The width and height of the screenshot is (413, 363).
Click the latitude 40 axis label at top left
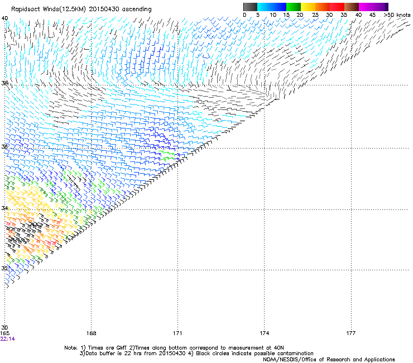4,18
